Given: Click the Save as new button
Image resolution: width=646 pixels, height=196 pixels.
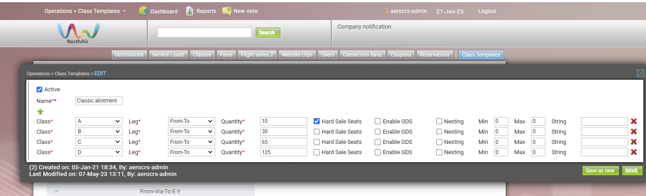Looking at the screenshot, I should [x=601, y=171].
